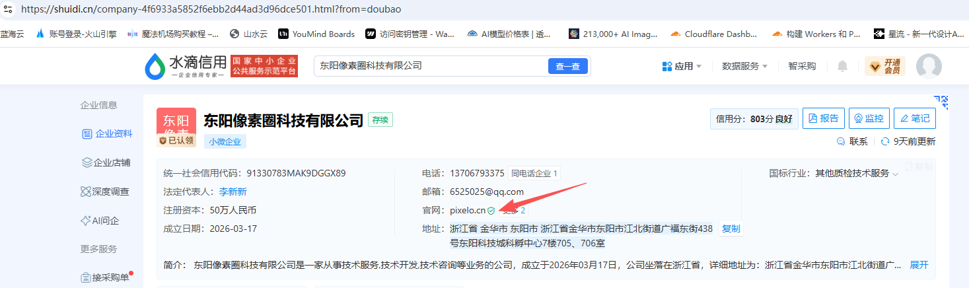
Task: Expand the 应用 dropdown menu
Action: (682, 66)
